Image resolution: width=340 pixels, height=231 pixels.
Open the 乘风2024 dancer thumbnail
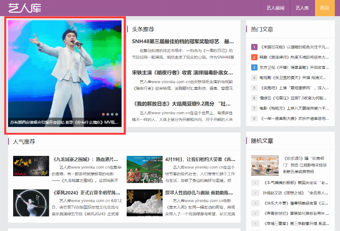click(x=31, y=203)
